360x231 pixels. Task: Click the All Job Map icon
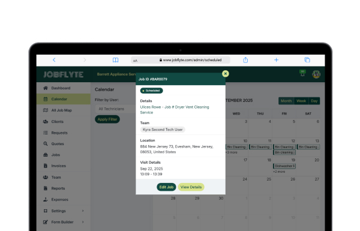[x=46, y=110]
